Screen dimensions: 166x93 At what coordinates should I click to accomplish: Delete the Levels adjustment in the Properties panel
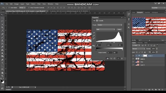[122, 59]
